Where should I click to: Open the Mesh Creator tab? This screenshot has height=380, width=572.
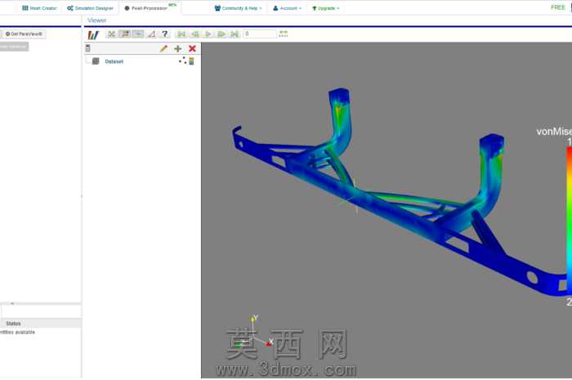click(39, 8)
